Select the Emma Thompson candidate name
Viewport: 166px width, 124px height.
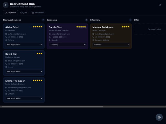15,81
